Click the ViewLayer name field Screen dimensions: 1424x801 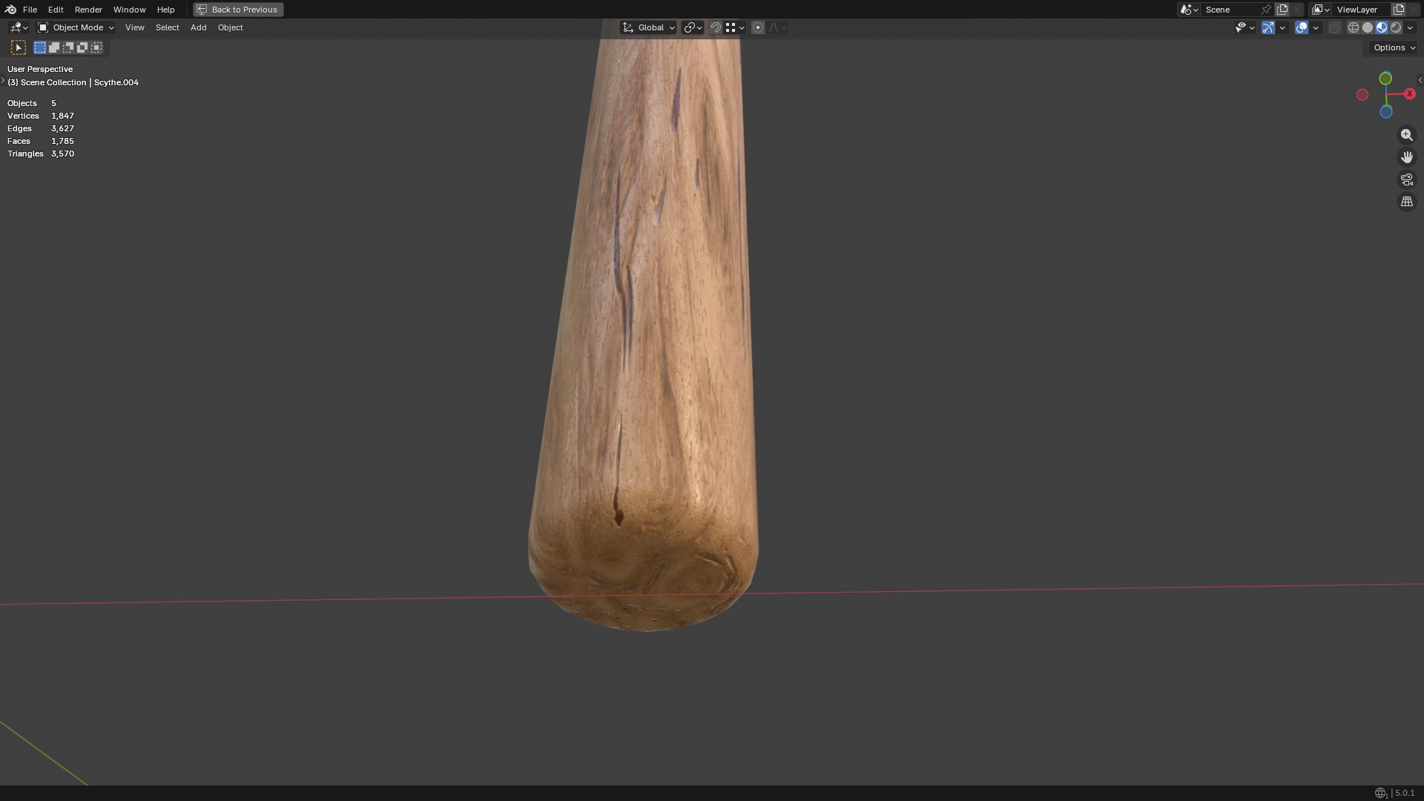(1361, 10)
